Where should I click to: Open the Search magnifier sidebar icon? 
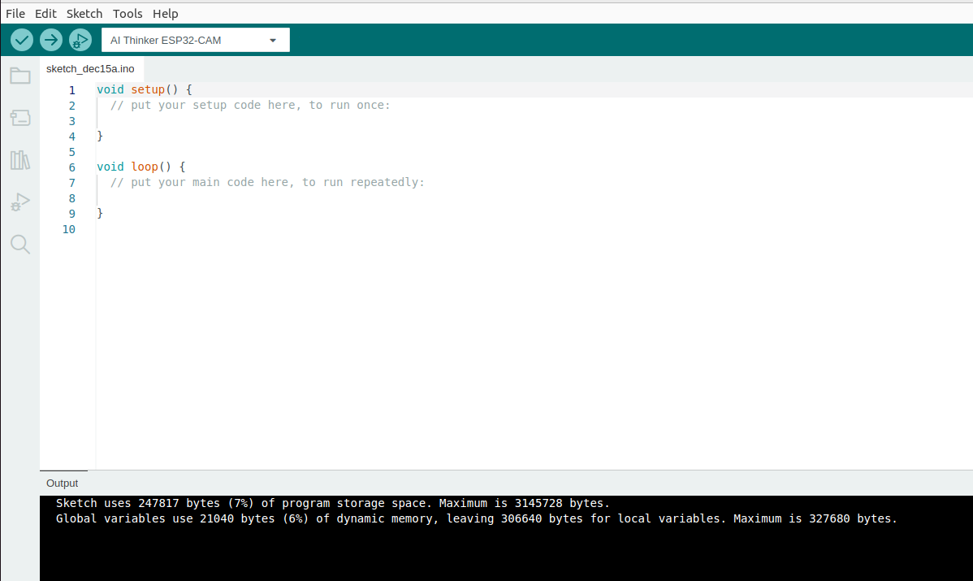(19, 245)
